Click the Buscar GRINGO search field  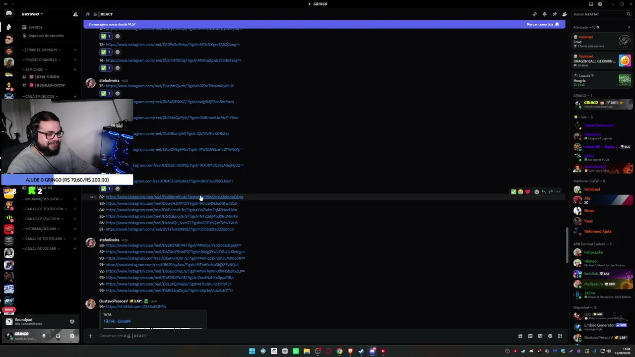(601, 14)
